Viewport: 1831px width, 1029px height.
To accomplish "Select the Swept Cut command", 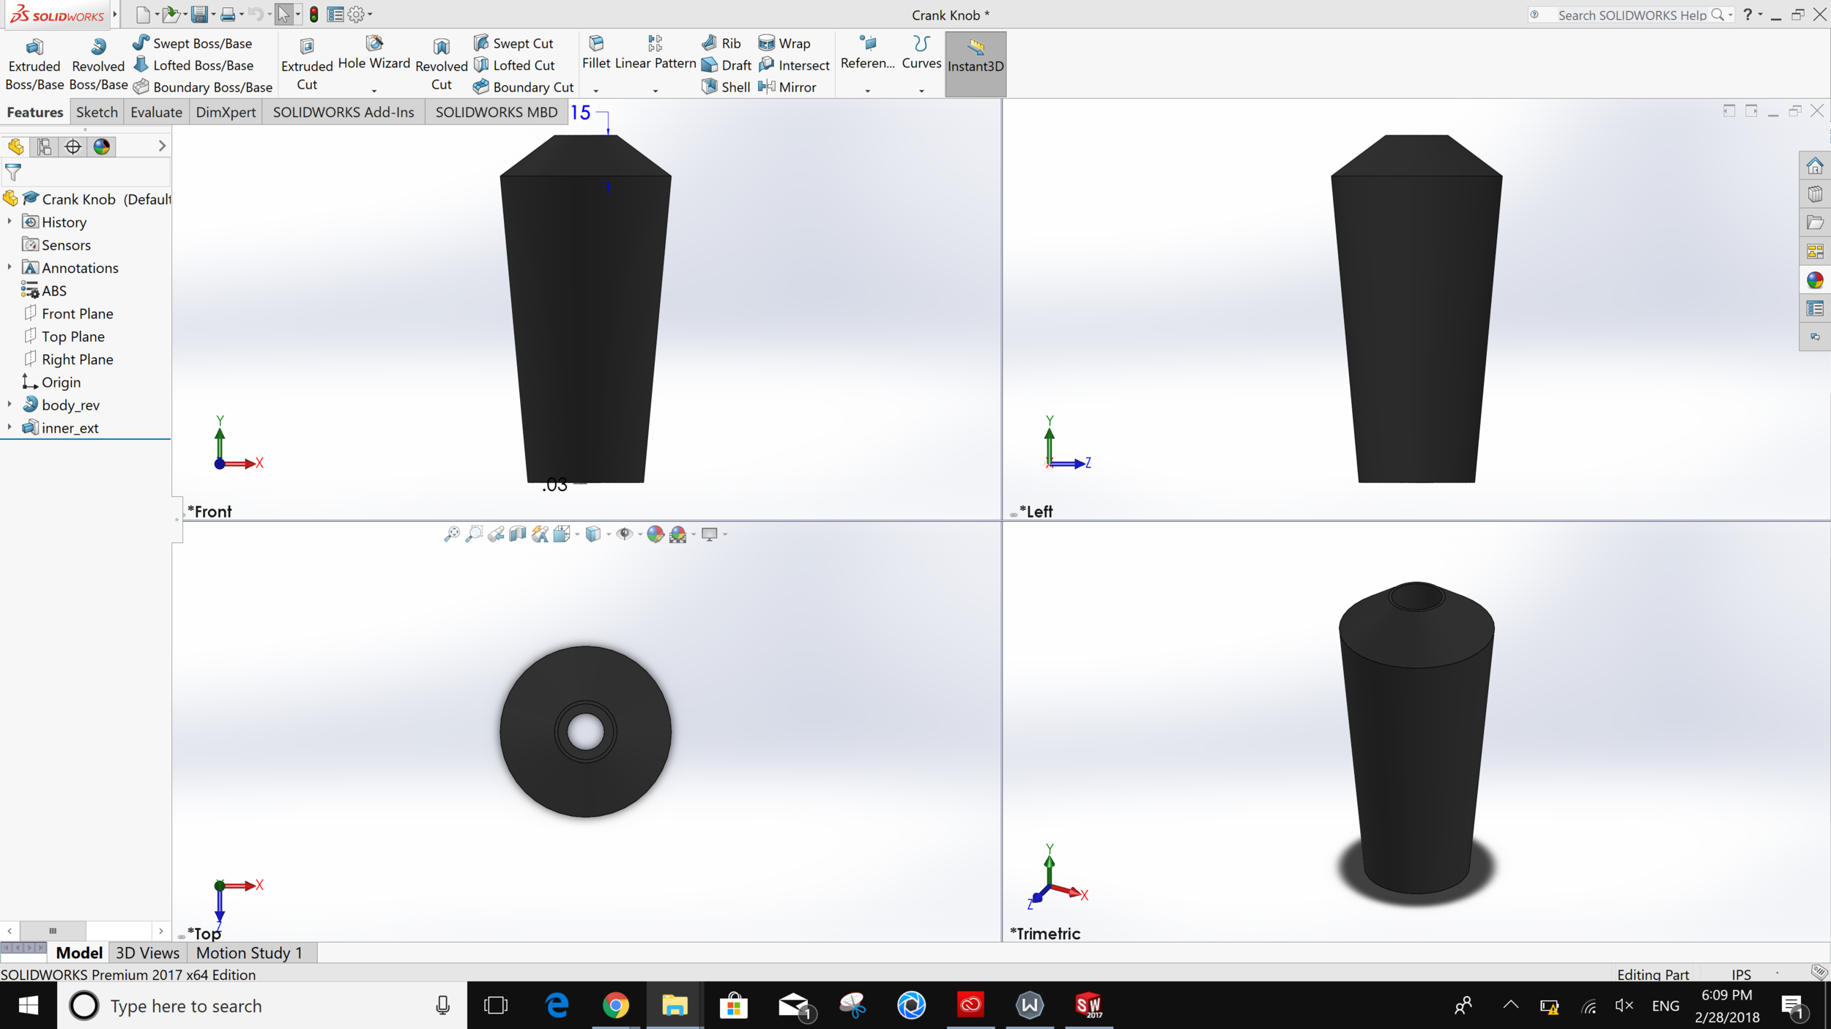I will pos(515,42).
